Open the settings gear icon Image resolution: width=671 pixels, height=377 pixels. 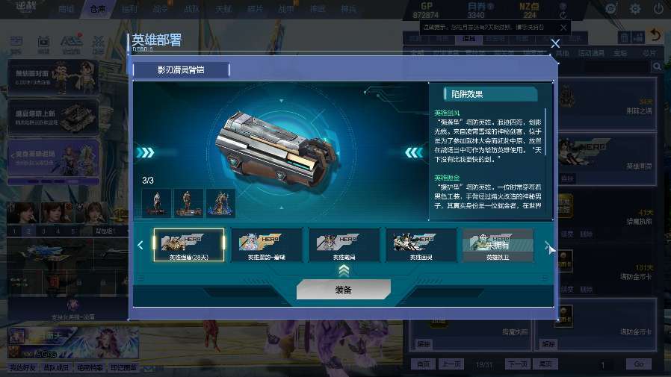click(x=635, y=9)
